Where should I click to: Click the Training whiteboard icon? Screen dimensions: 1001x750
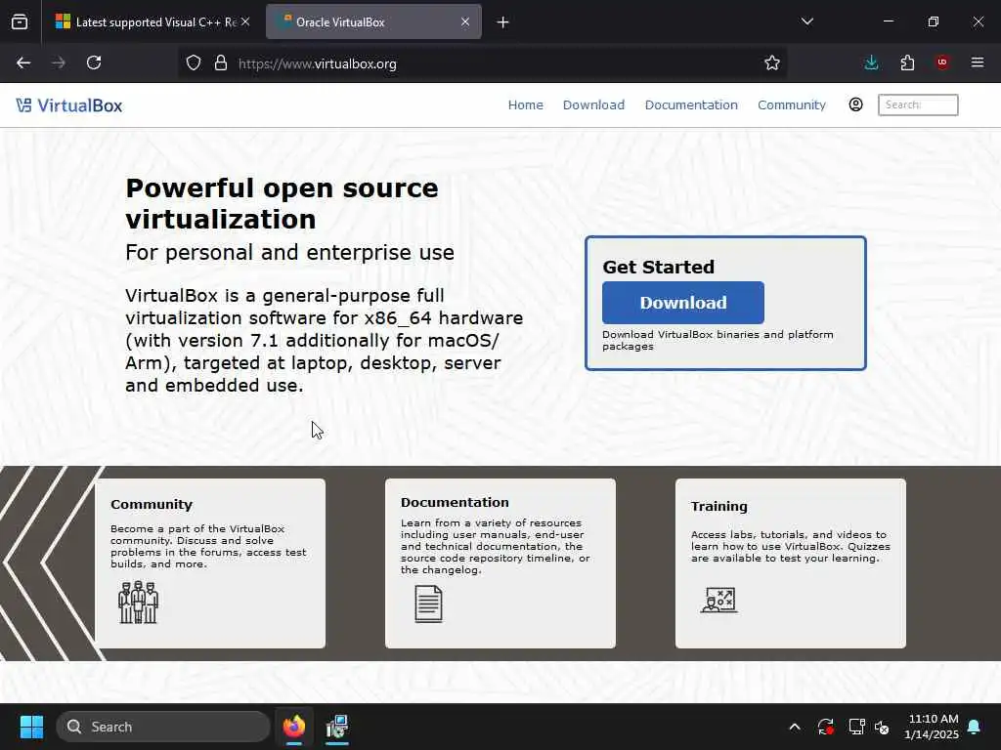point(718,601)
